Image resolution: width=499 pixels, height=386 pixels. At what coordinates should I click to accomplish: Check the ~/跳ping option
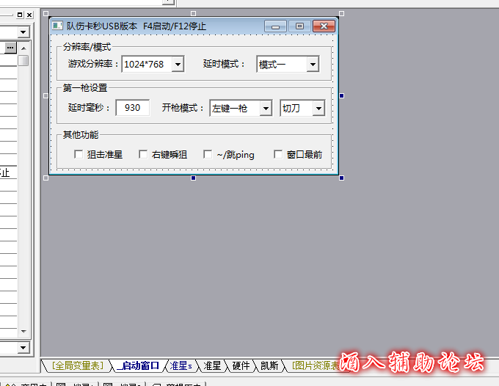point(208,155)
